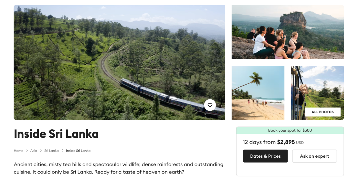
Task: View the Sigiriya rock viewpoint photo
Action: click(288, 32)
